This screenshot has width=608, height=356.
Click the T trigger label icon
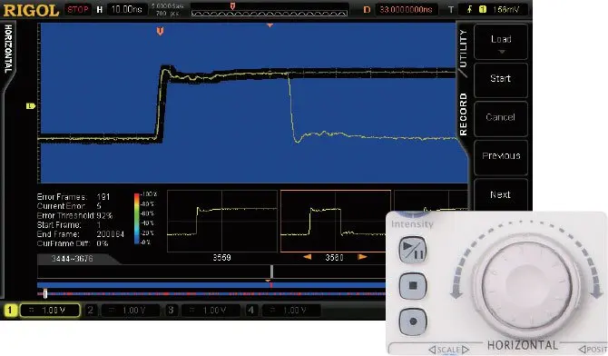(451, 9)
